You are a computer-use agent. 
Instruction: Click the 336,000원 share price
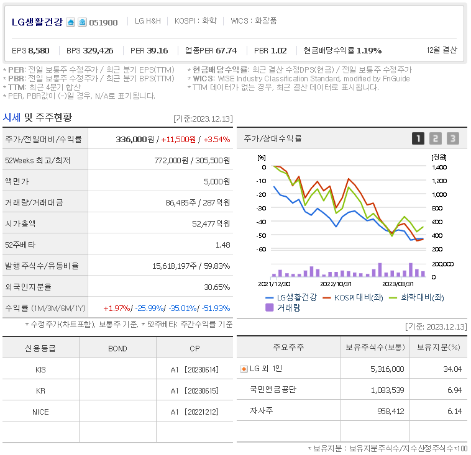tap(135, 139)
